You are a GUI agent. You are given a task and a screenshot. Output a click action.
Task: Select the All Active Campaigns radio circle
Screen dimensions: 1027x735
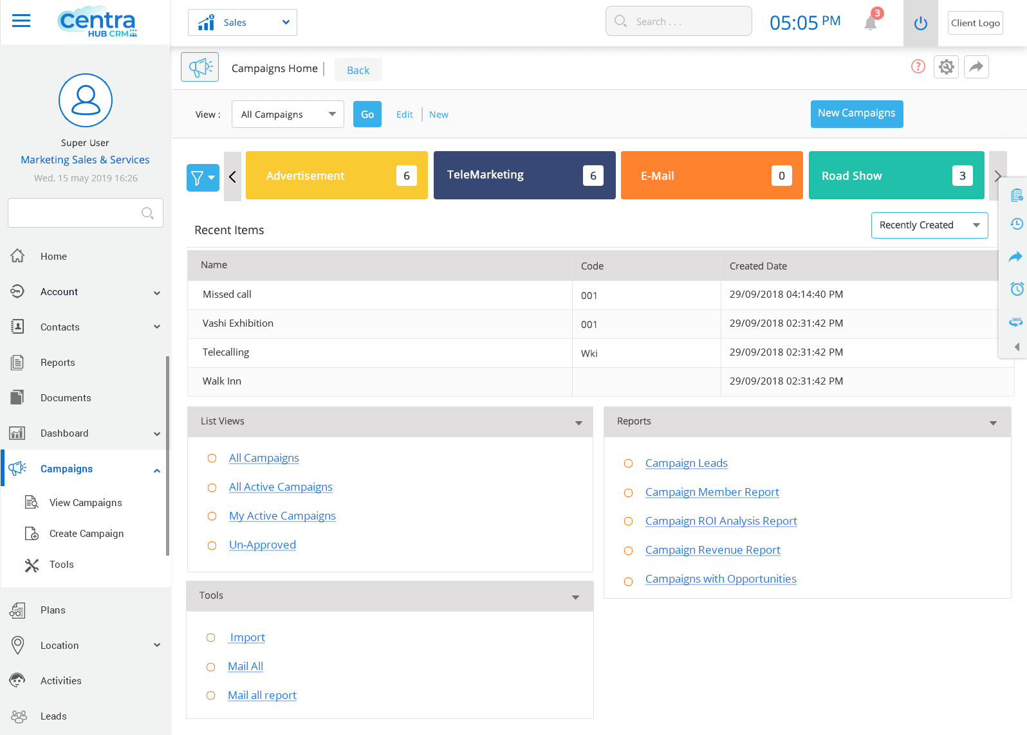212,487
